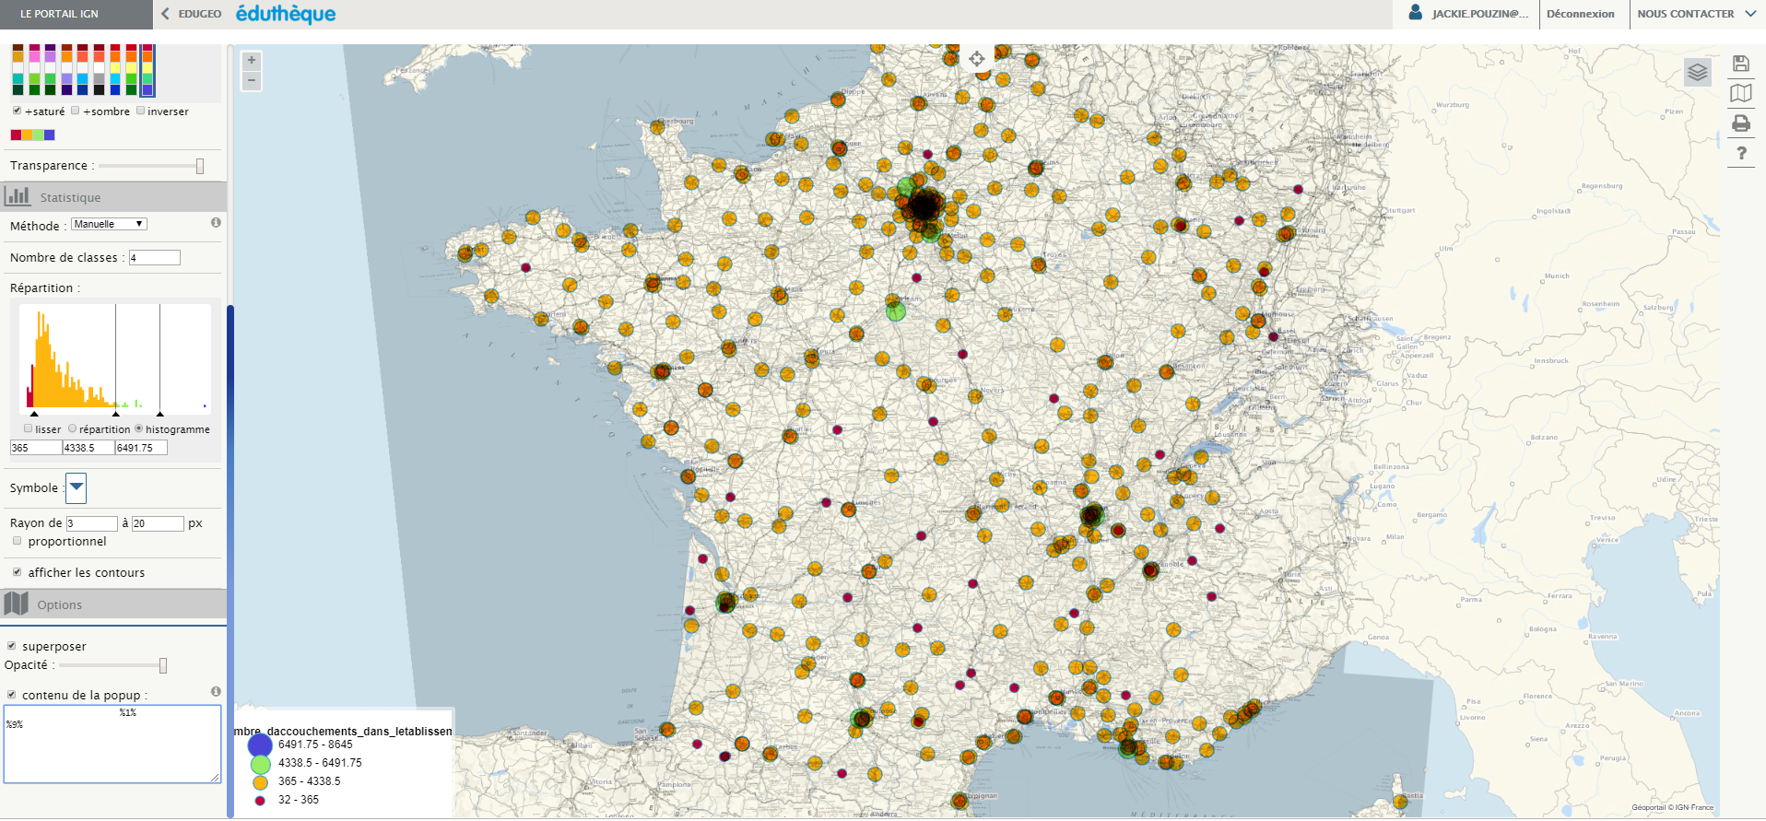1766x821 pixels.
Task: Save the map with the floppy disk icon
Action: (1741, 64)
